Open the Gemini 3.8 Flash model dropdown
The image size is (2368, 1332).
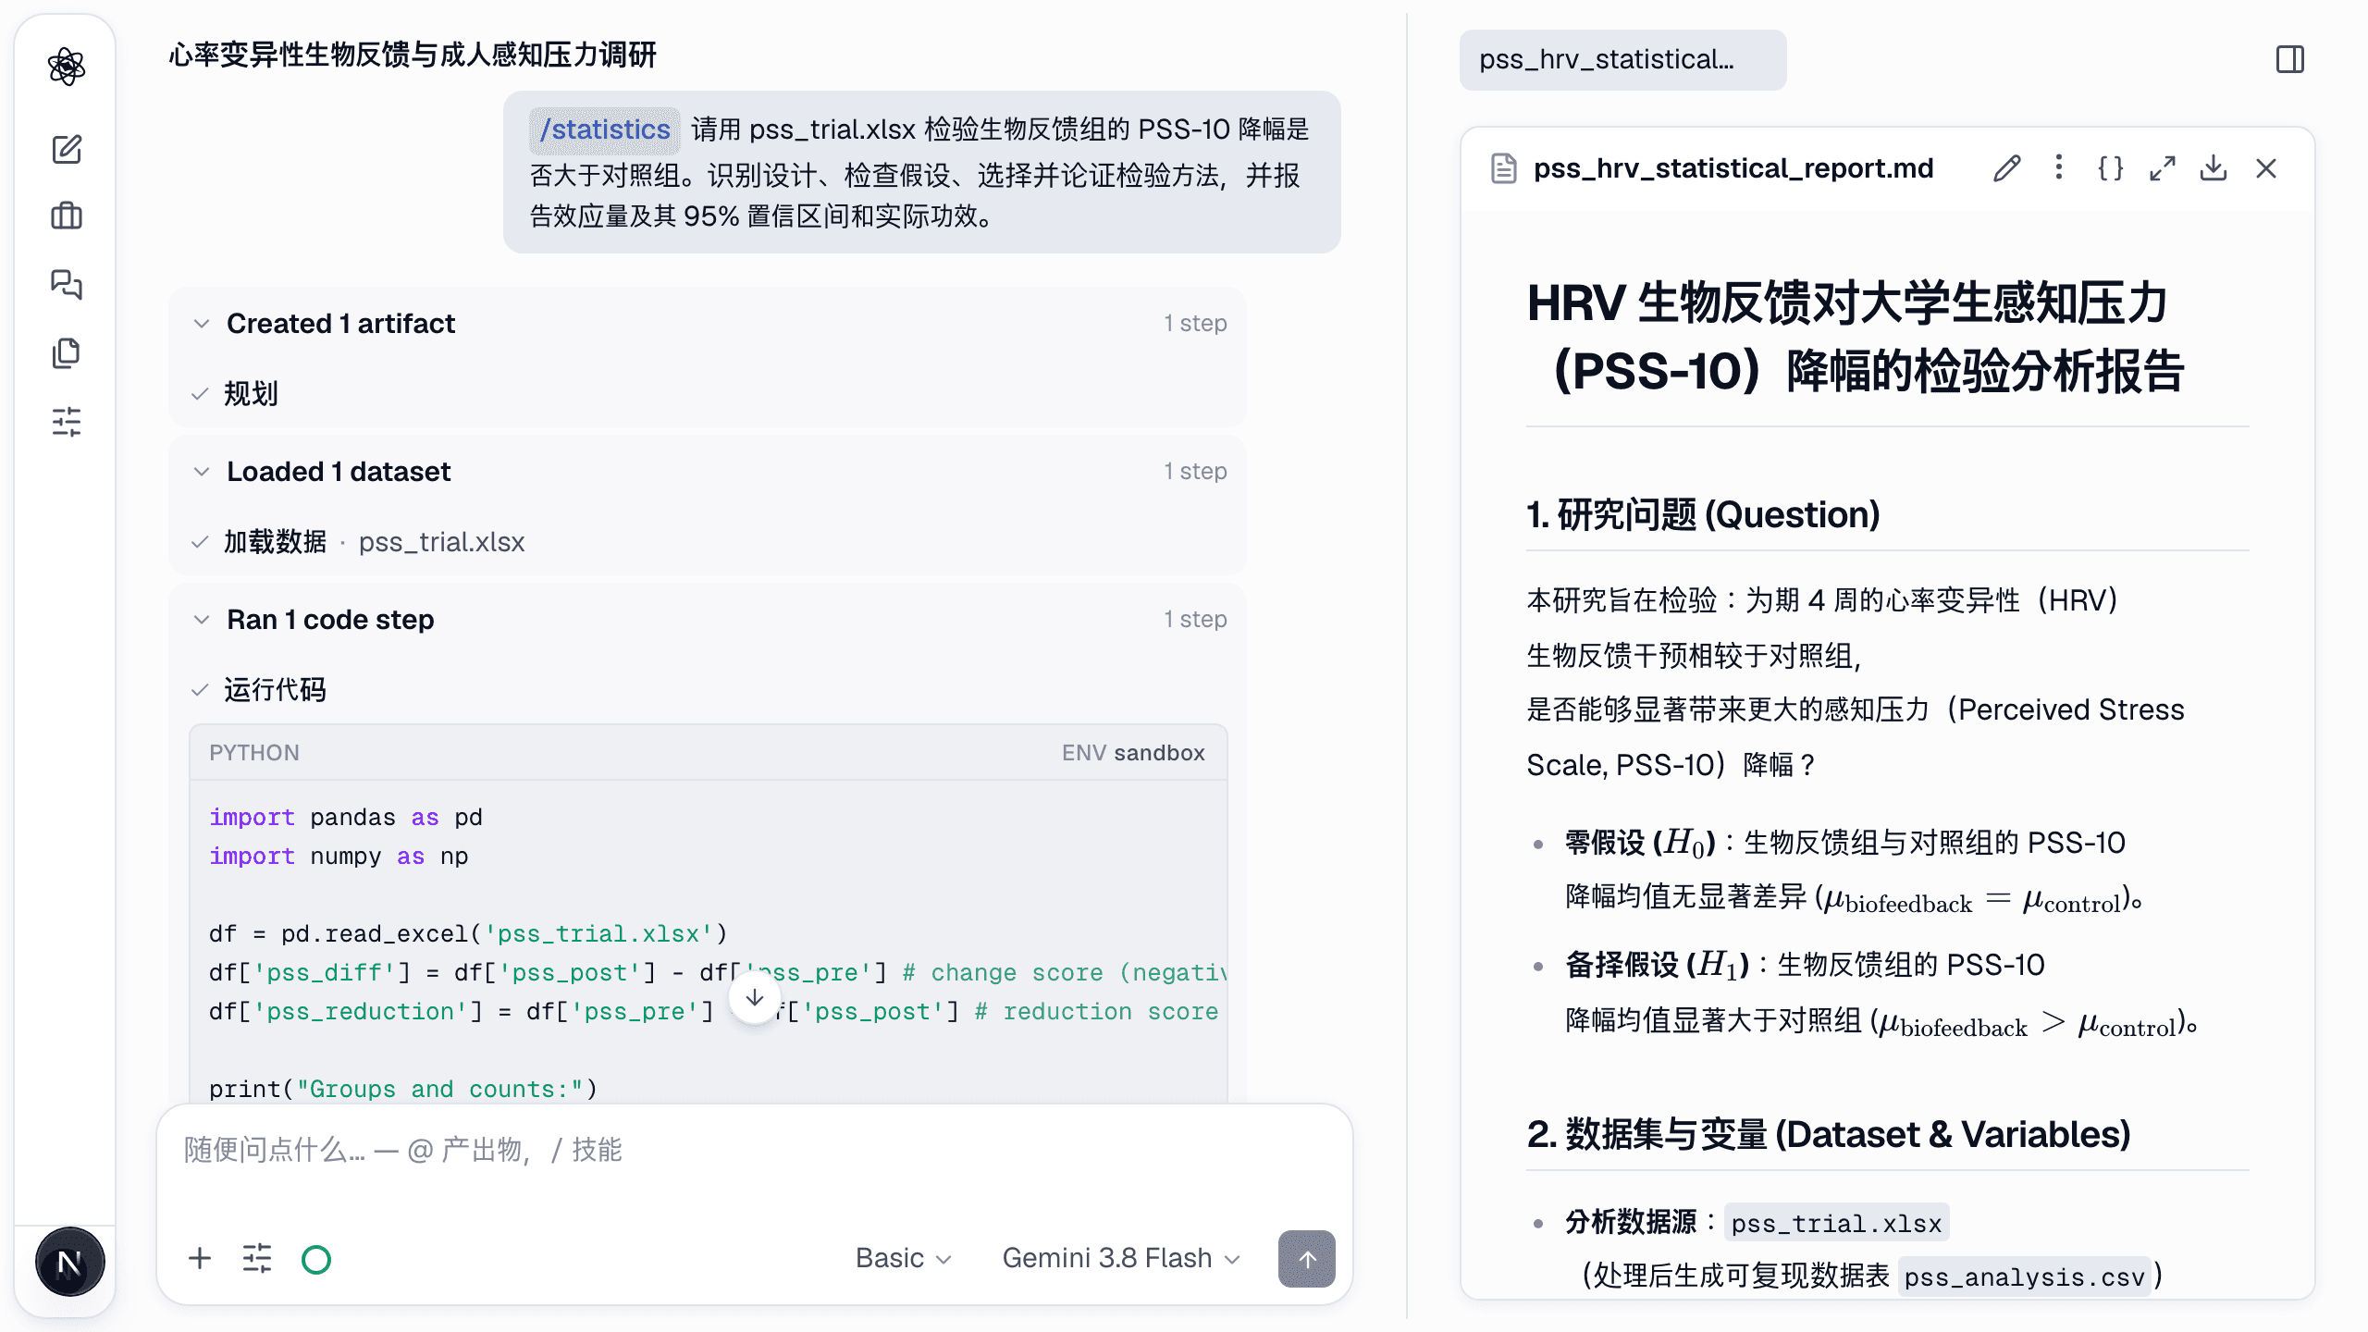(1121, 1259)
